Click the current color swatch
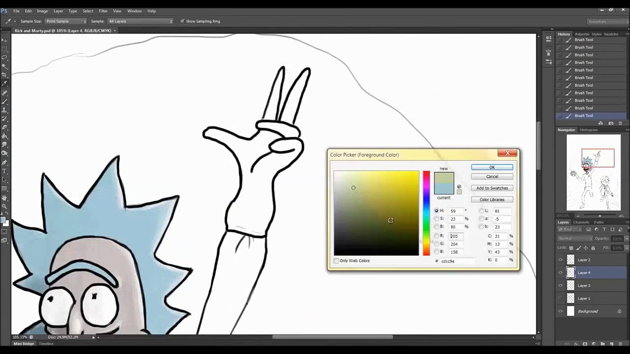Image resolution: width=630 pixels, height=354 pixels. [x=444, y=189]
